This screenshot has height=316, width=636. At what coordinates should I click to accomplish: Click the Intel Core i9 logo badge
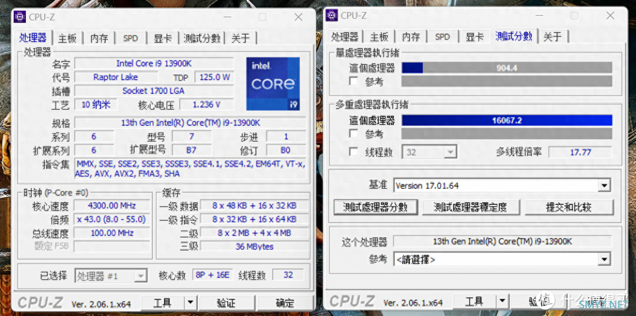(273, 84)
